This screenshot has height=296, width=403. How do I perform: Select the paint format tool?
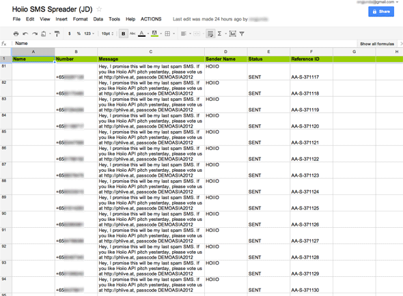(57, 33)
